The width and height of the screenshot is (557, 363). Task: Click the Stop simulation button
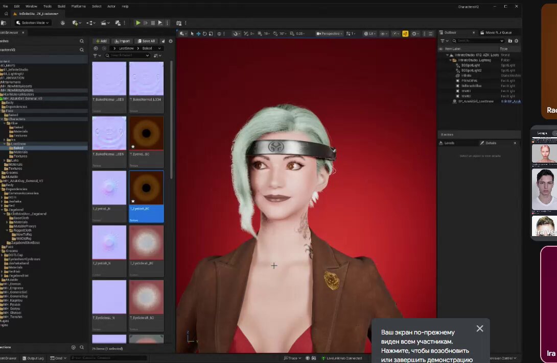153,23
